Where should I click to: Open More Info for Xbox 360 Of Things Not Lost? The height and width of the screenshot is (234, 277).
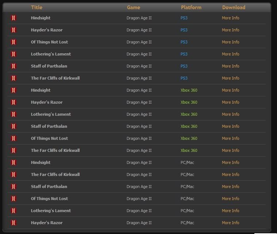[231, 138]
